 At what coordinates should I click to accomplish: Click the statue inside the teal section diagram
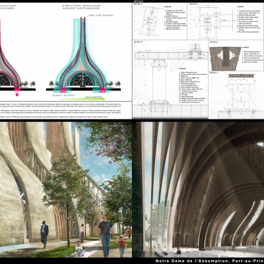[x=83, y=80]
